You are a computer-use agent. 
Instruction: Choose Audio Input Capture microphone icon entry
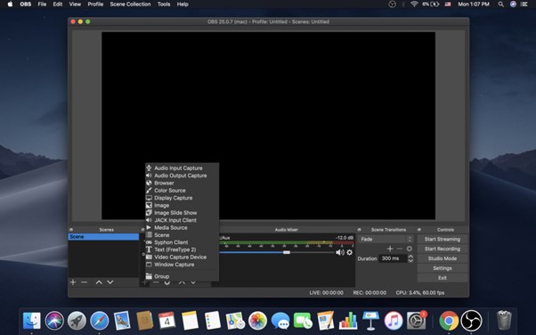182,168
